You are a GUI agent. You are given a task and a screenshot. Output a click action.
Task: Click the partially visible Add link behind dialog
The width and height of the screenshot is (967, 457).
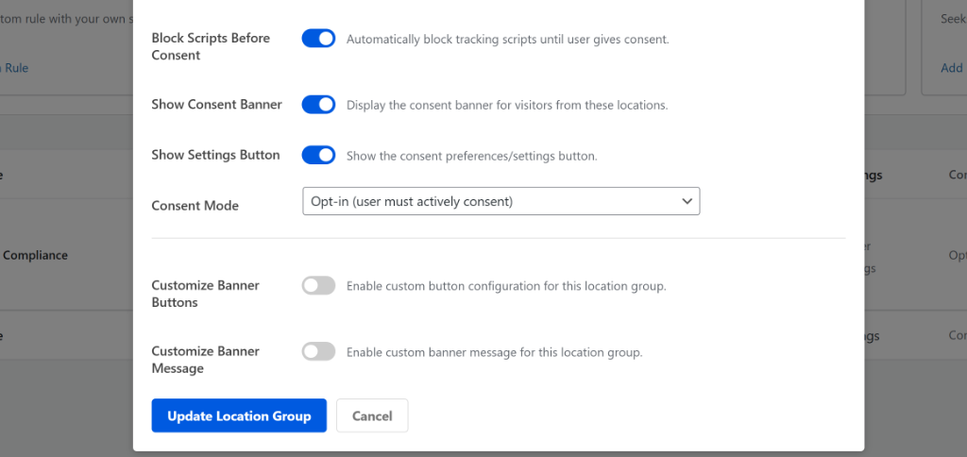coord(952,68)
